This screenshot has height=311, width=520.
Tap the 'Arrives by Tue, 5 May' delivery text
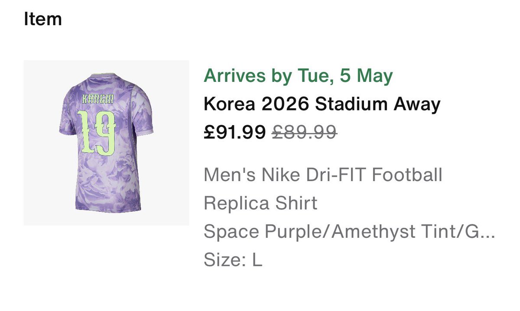[x=298, y=76]
